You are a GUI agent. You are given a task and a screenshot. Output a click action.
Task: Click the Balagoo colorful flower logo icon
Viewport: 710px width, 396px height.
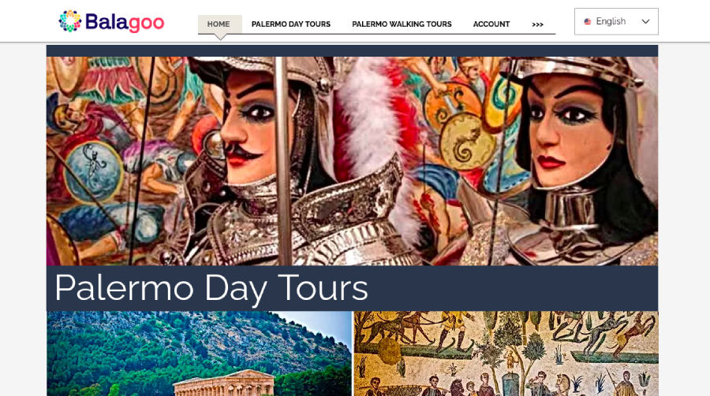point(69,21)
